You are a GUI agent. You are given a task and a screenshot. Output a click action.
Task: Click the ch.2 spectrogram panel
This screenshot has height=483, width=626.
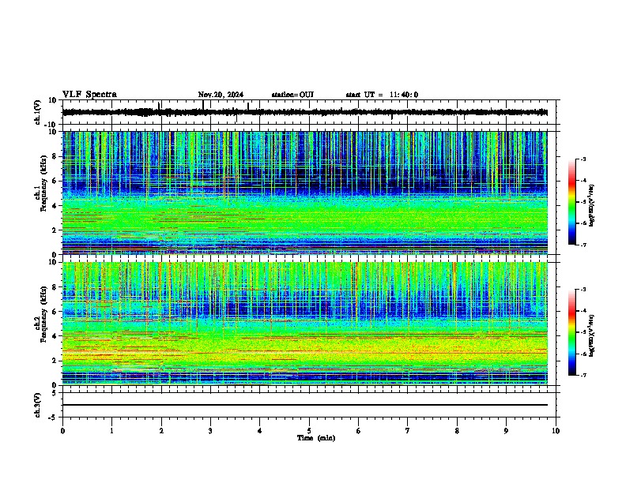click(305, 324)
